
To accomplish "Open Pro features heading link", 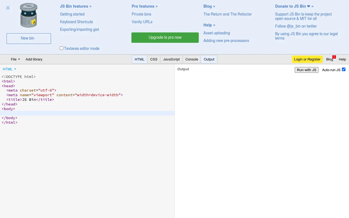I will click(145, 6).
